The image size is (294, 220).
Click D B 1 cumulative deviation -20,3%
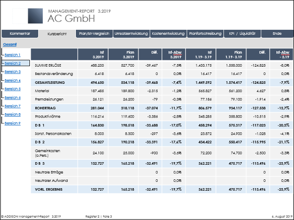click(284, 125)
